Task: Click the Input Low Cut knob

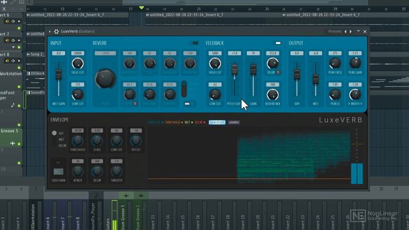Action: point(77,95)
